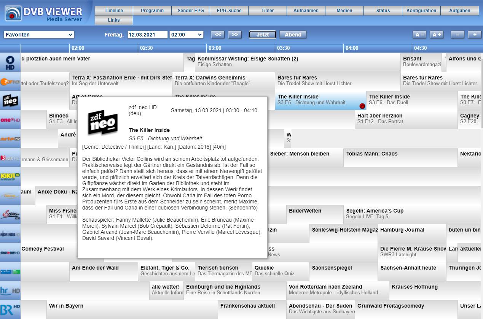483x319 pixels.
Task: Decrease font size with A− button
Action: (x=419, y=35)
